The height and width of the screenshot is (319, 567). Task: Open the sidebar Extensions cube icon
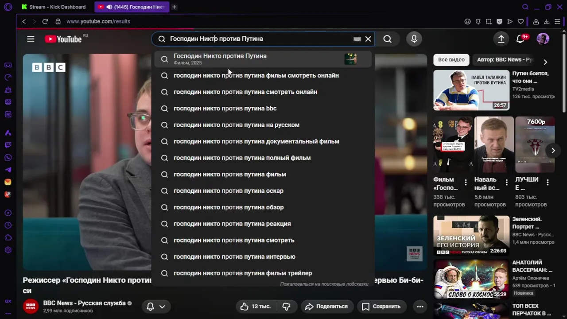tap(8, 238)
